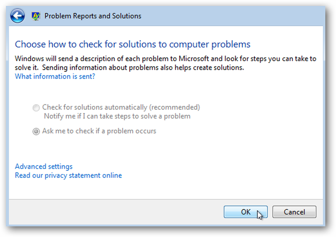Click the Problem Reports shield icon
This screenshot has height=237, width=336.
coord(36,16)
